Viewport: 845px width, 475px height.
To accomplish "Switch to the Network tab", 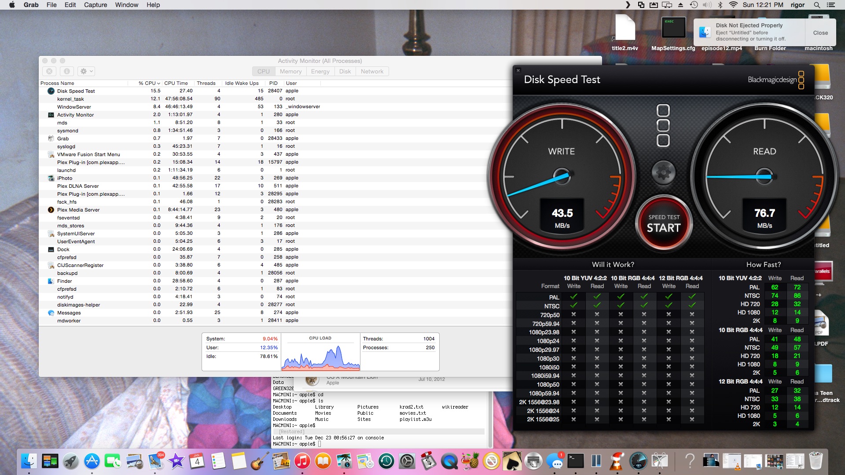I will tap(372, 71).
